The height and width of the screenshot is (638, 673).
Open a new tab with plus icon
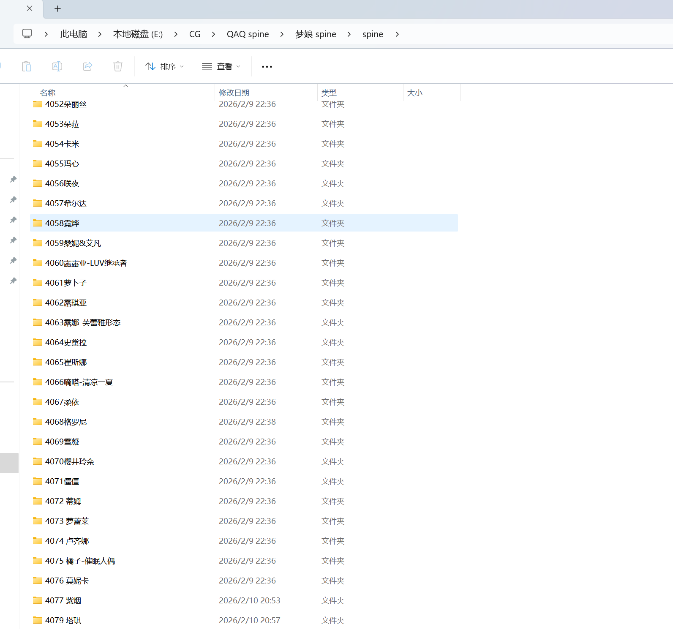tap(58, 8)
